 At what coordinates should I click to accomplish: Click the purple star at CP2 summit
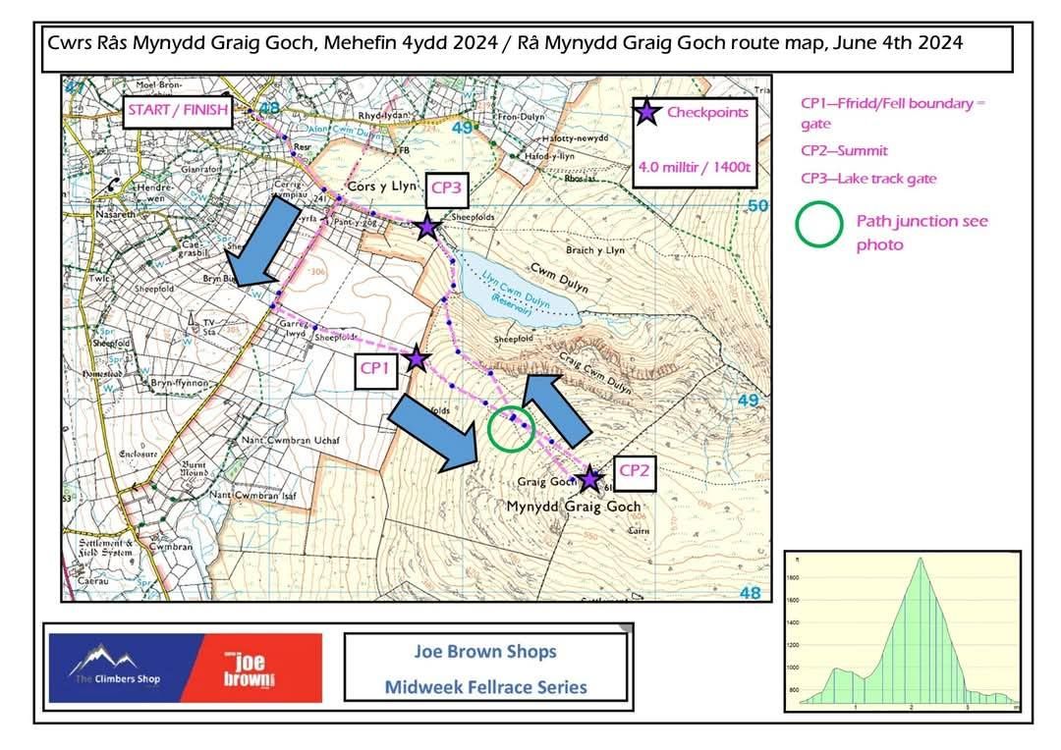(588, 479)
